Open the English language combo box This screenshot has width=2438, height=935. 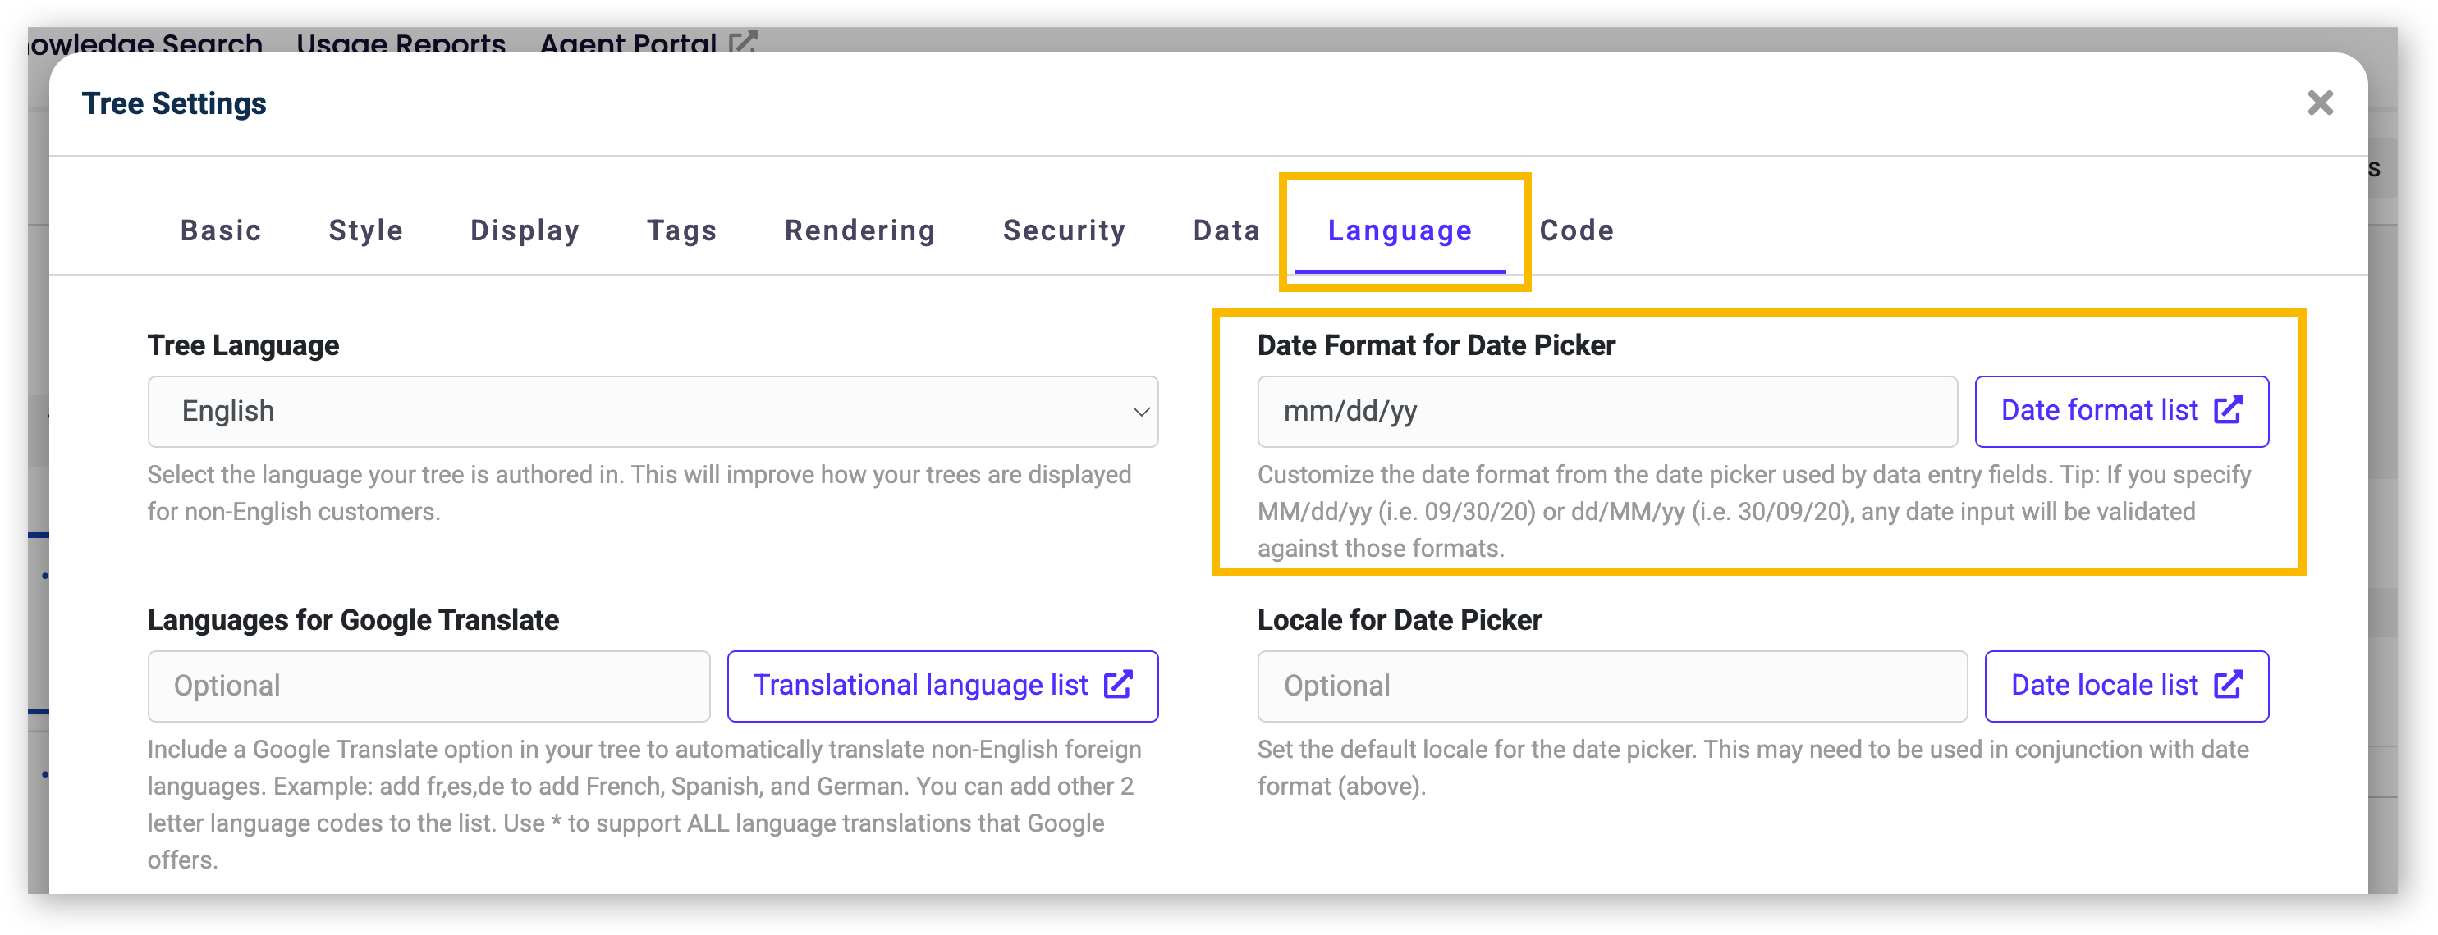653,413
